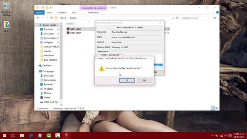
Task: Open the Vista ribbon tab
Action: pyautogui.click(x=74, y=12)
